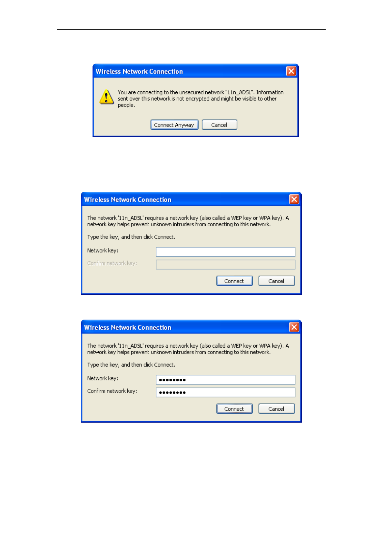Click the Network key label beside the empty field
This screenshot has width=384, height=544.
point(103,251)
